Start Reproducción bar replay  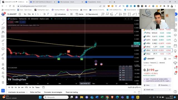click(x=92, y=14)
